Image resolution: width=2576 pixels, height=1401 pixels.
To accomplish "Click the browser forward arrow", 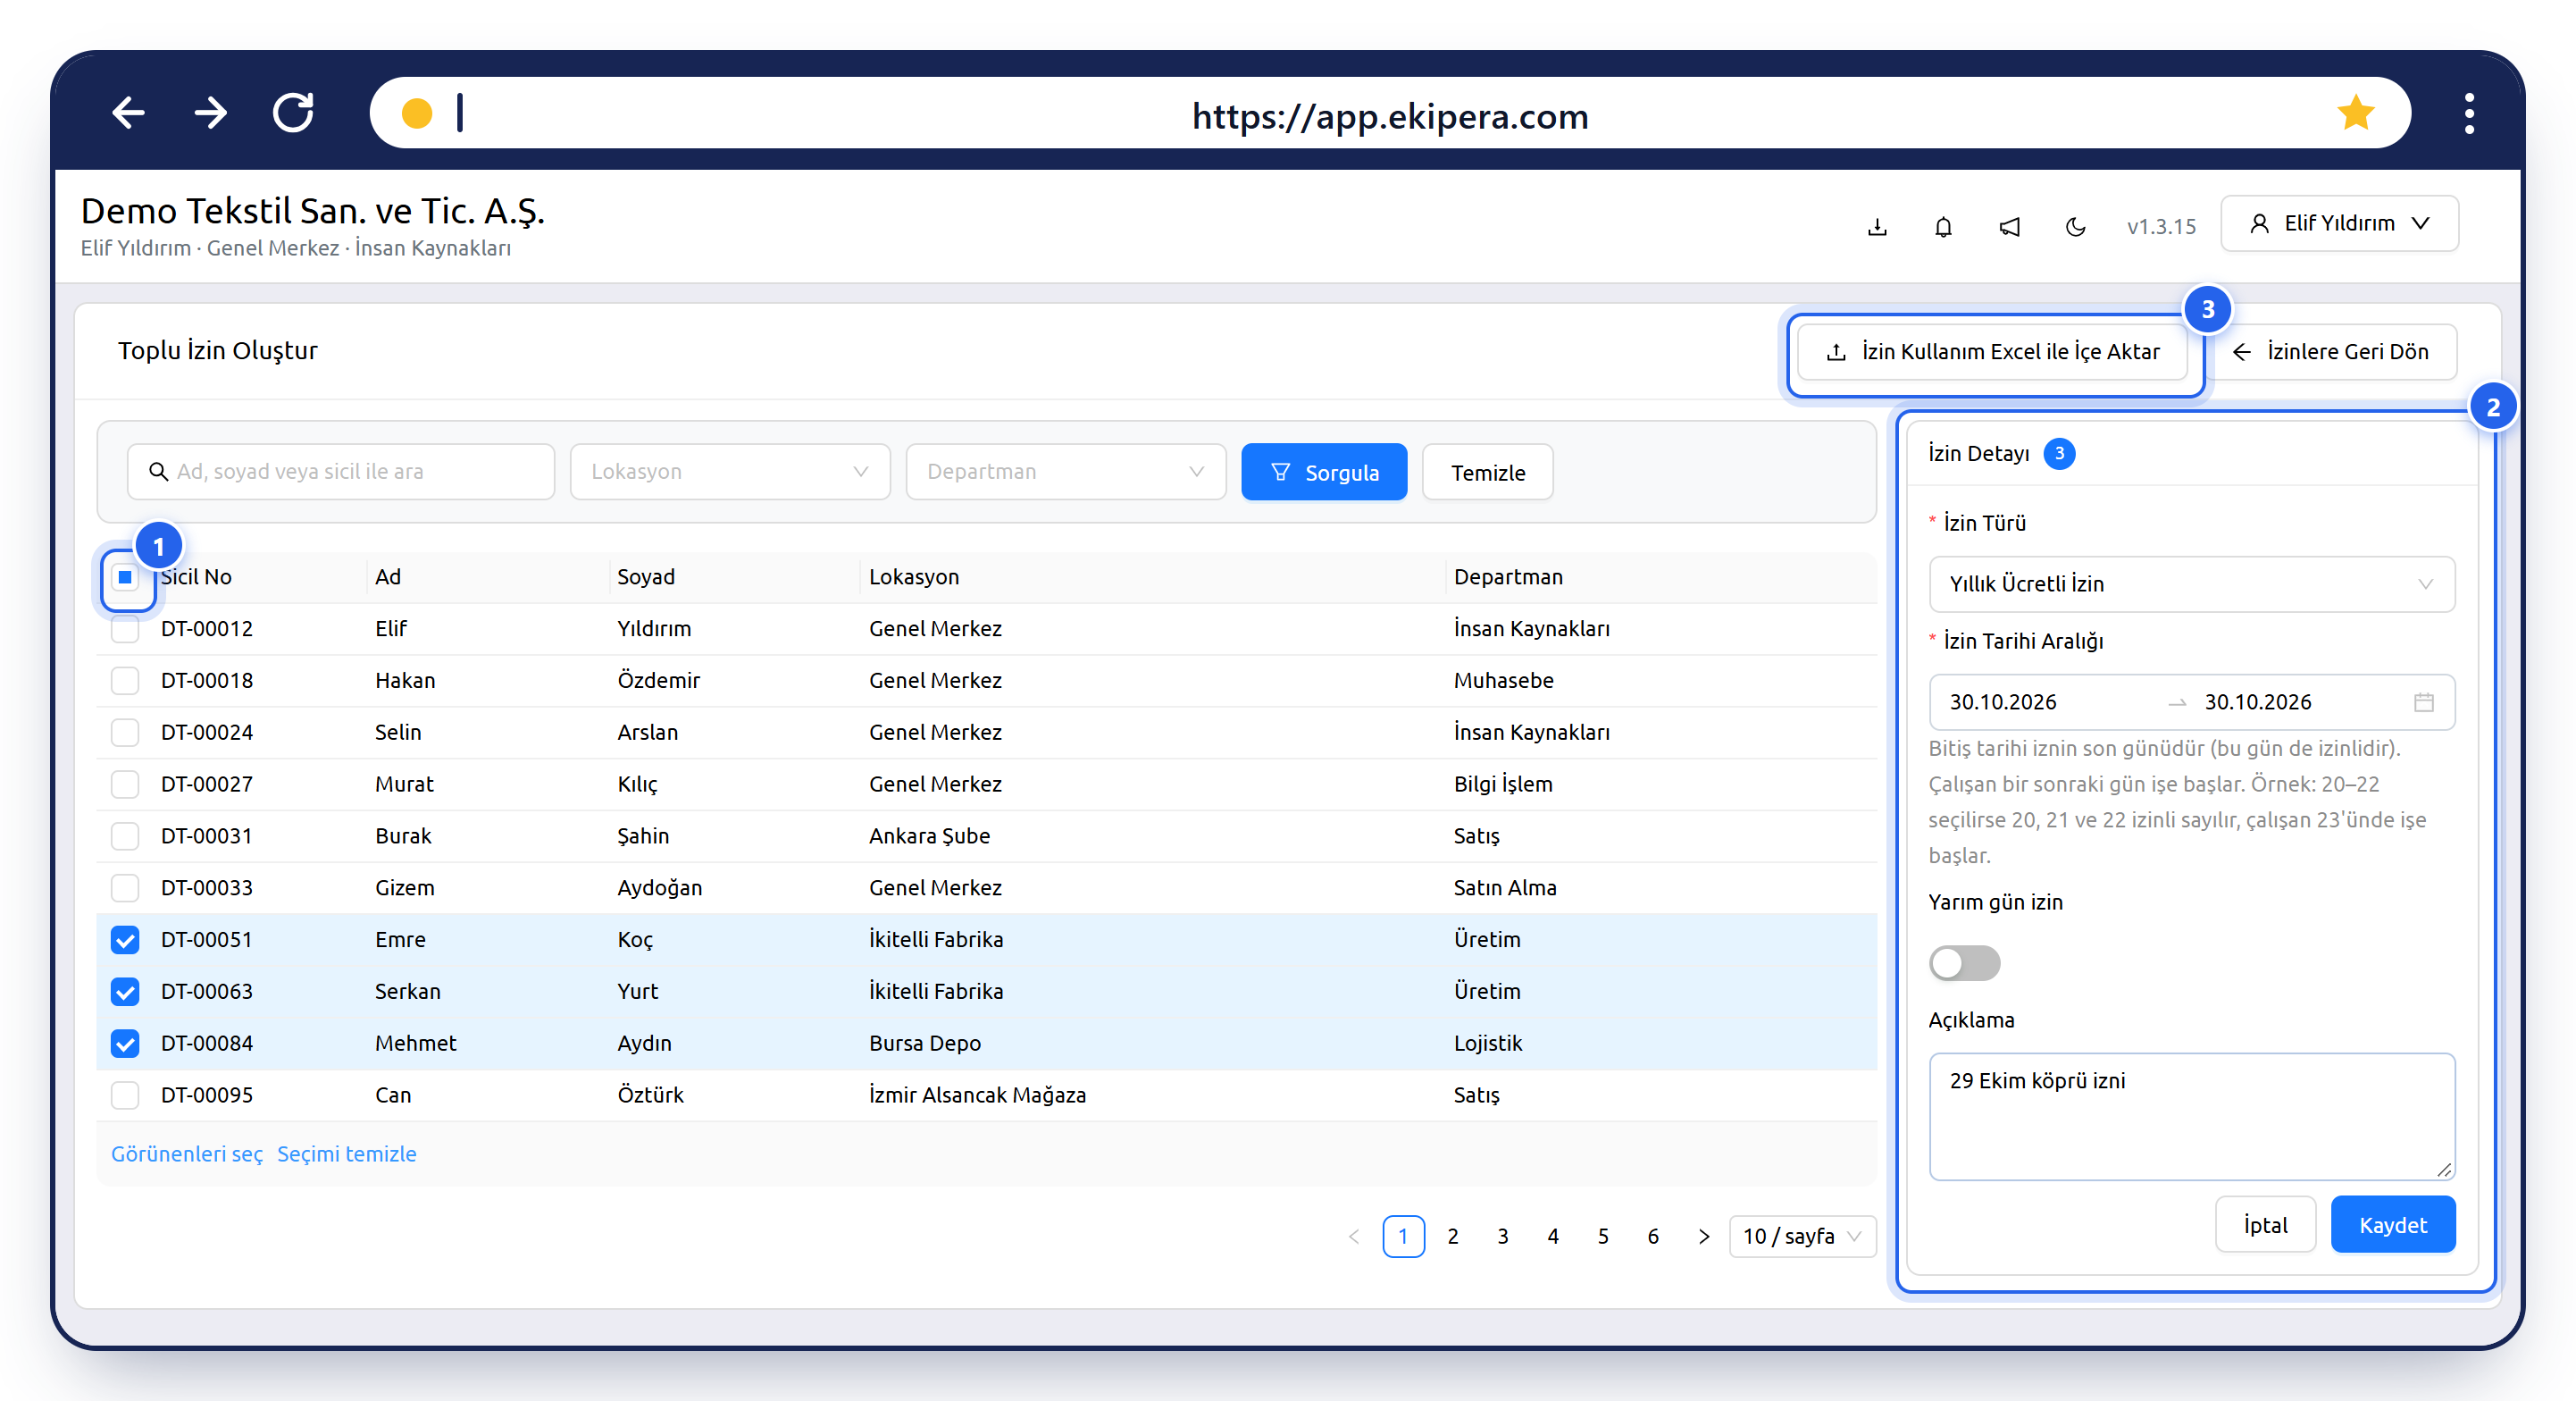I will [211, 113].
